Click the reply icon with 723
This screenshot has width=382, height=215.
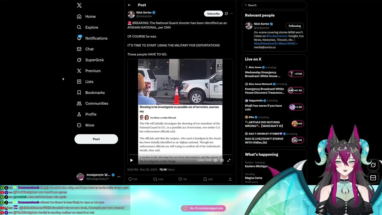(130, 179)
